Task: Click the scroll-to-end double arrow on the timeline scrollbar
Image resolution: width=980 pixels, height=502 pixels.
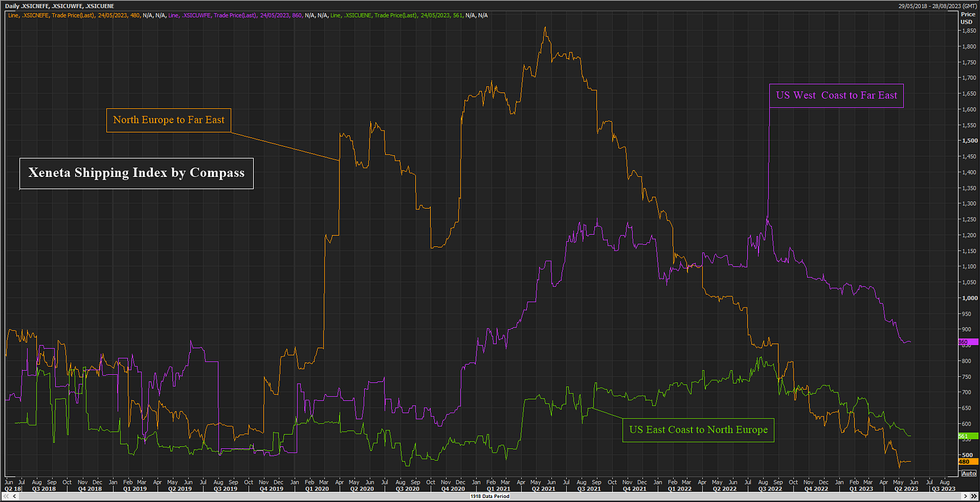Action: click(975, 497)
